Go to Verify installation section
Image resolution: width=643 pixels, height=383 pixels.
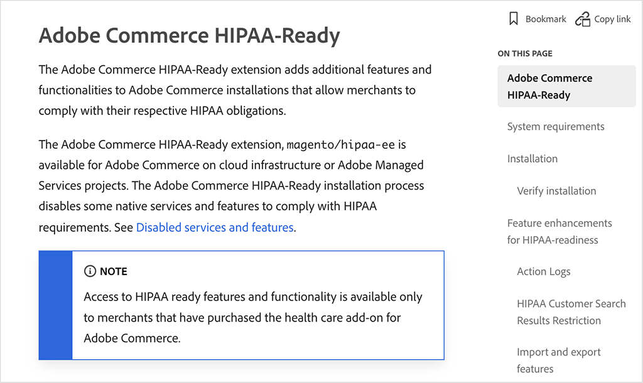[x=556, y=191]
